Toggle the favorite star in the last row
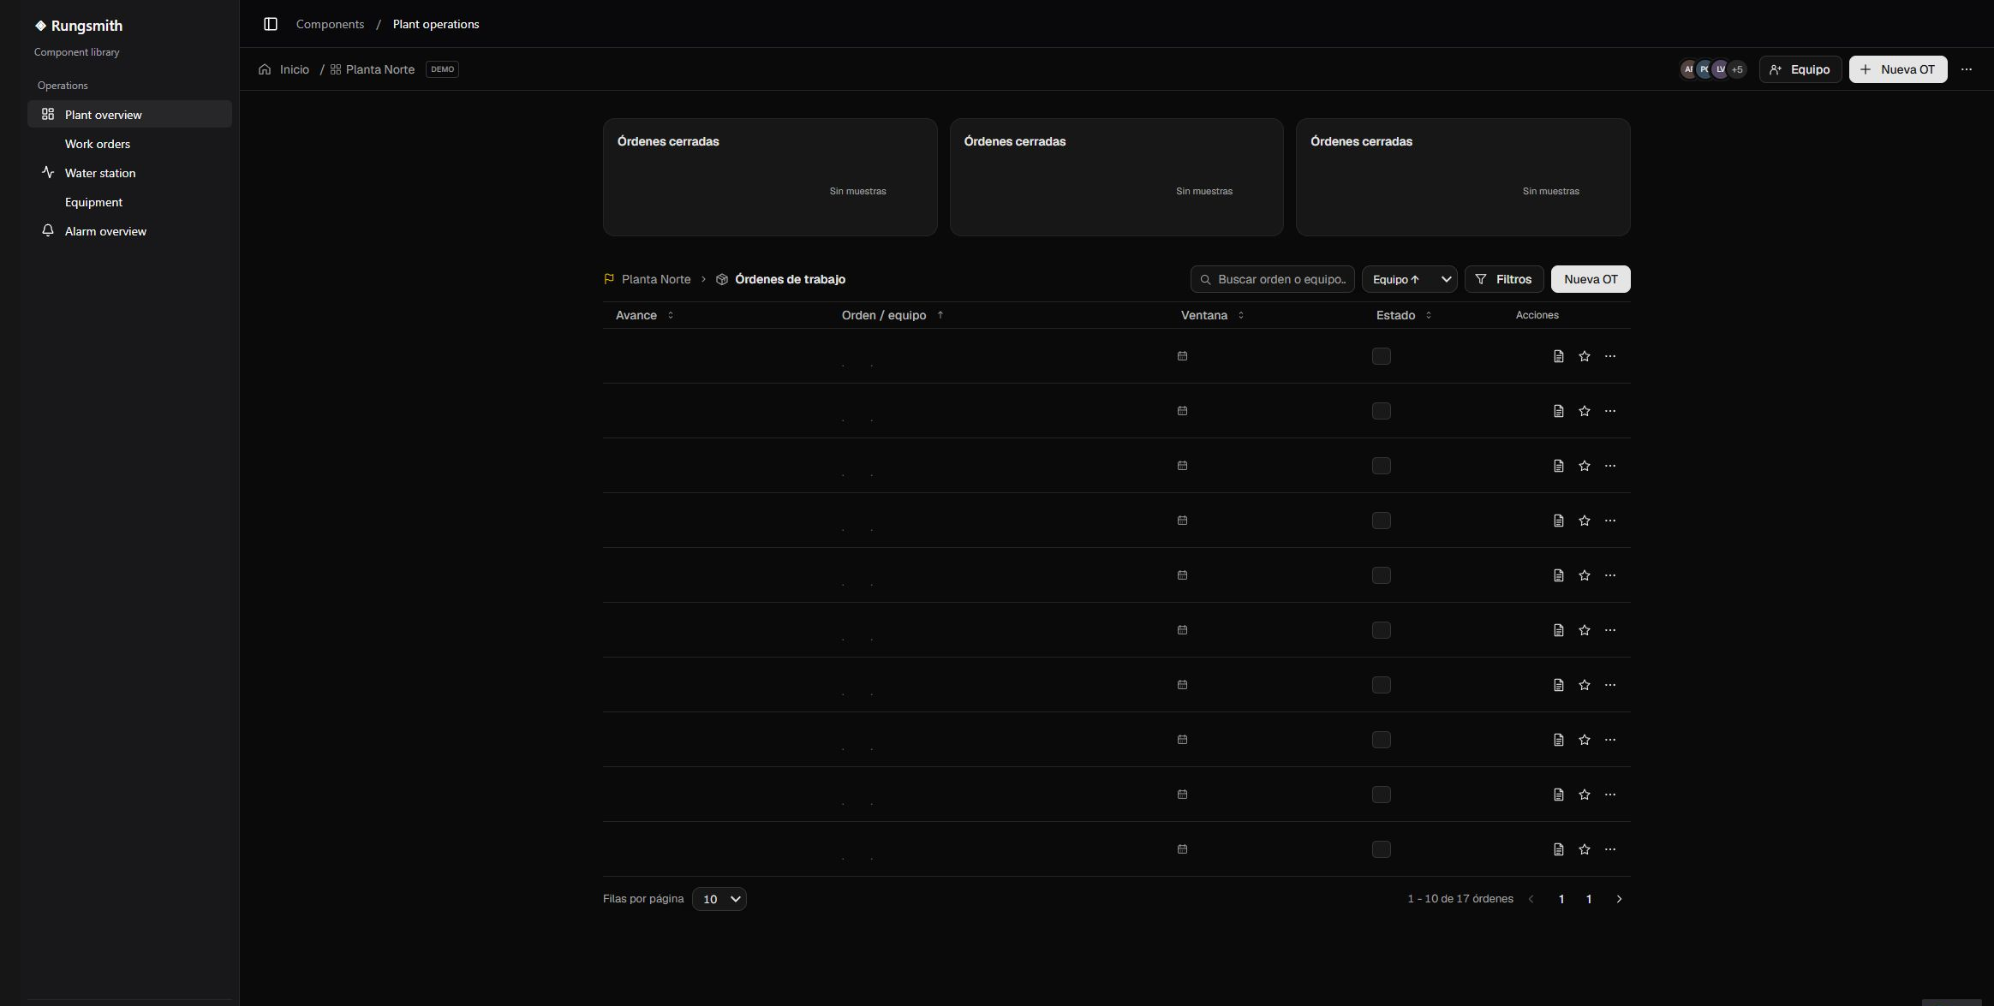This screenshot has width=1994, height=1006. point(1585,849)
